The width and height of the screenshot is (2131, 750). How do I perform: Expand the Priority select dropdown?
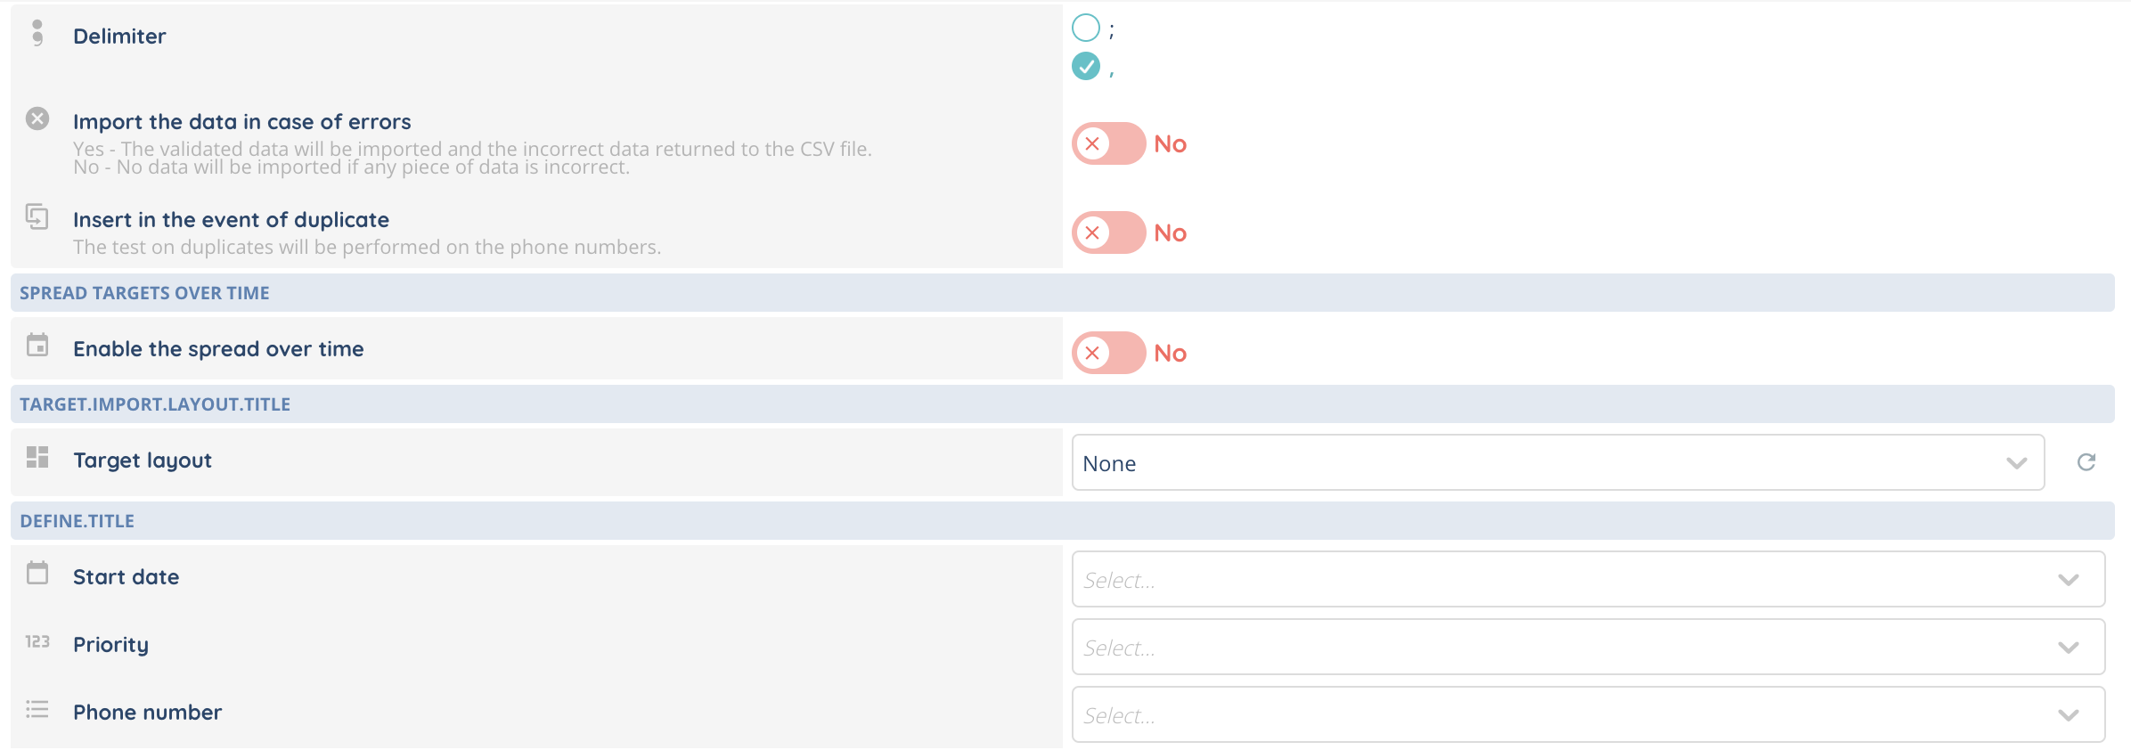point(1588,648)
